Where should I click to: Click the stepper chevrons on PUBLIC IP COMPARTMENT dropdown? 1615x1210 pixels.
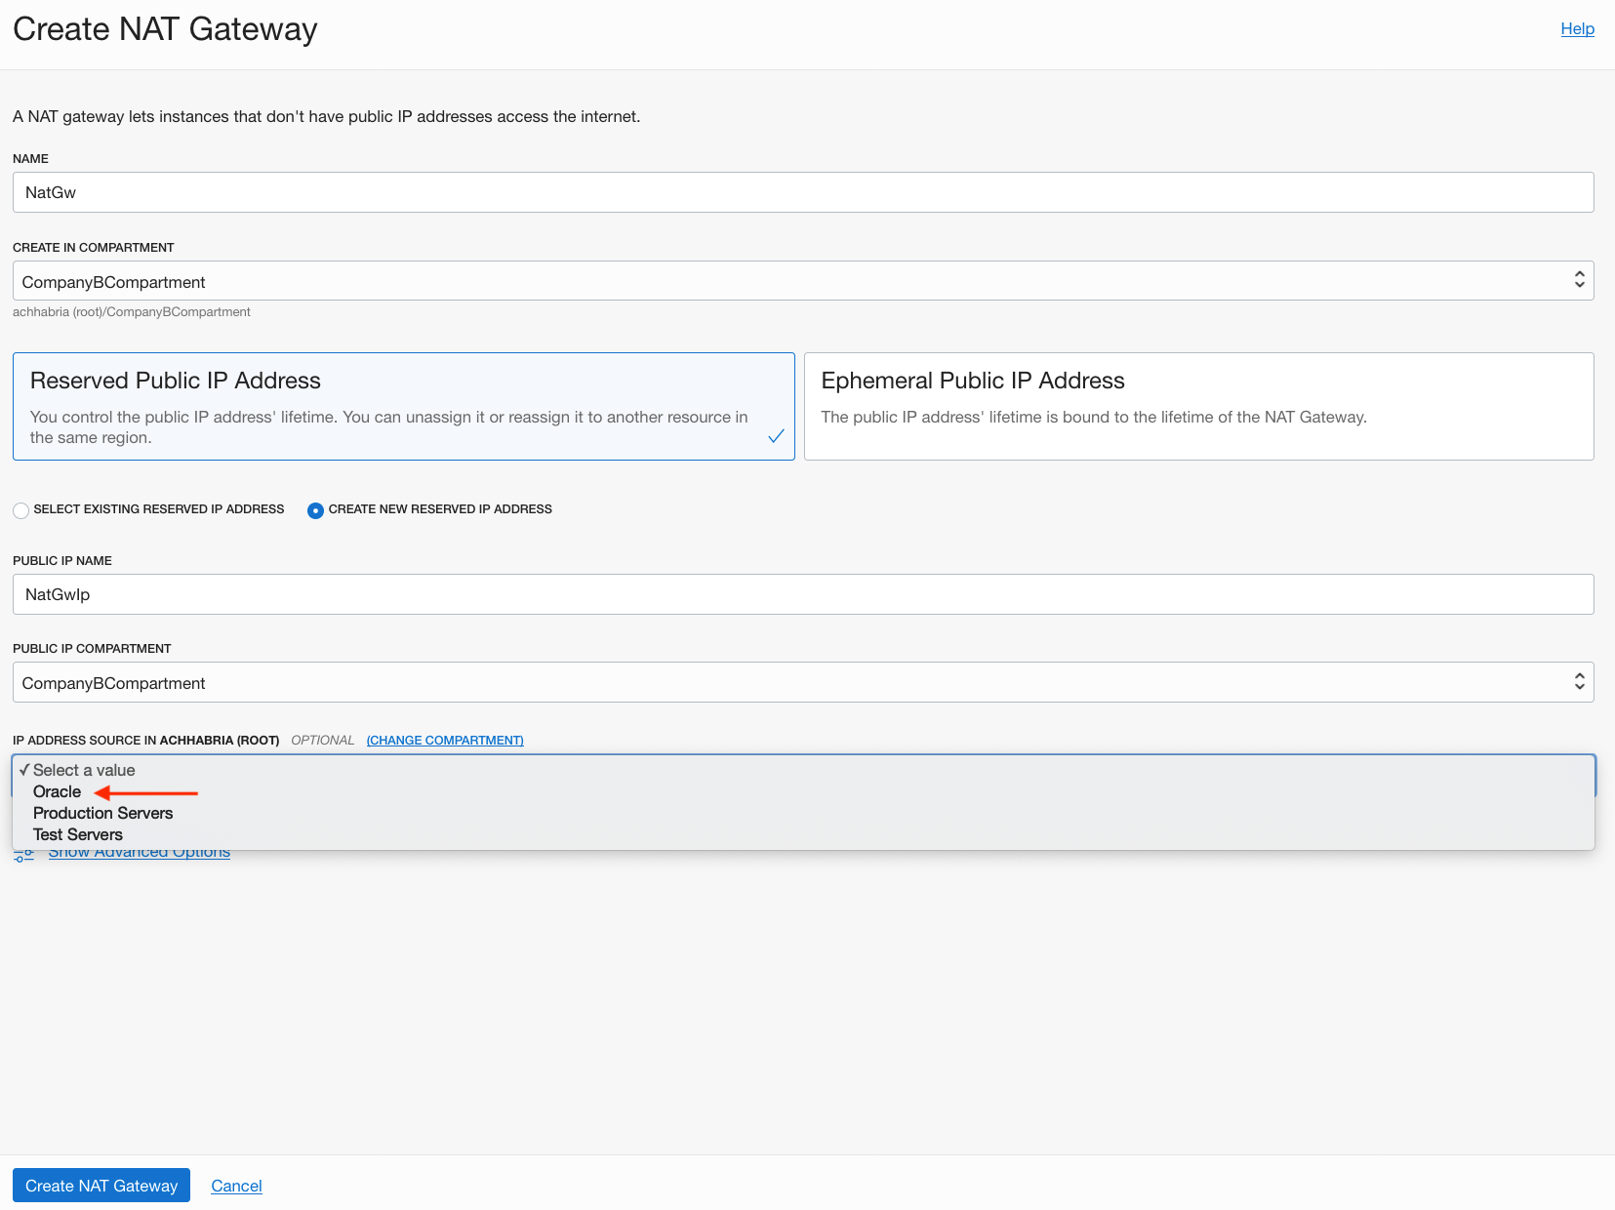[x=1579, y=681]
